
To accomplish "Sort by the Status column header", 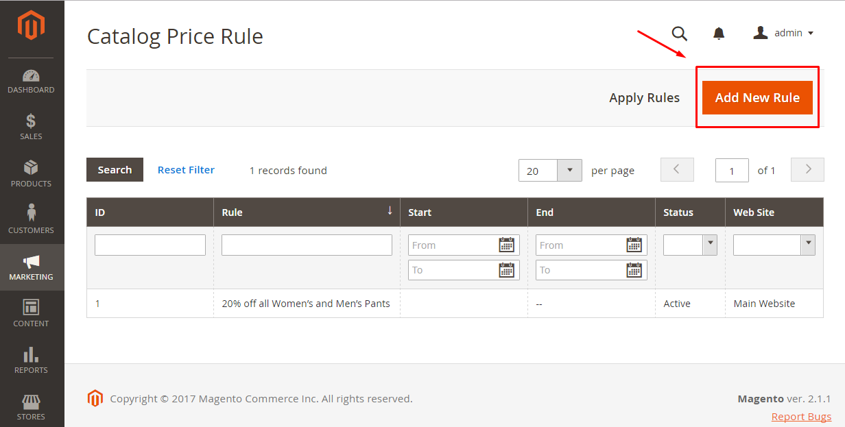I will [690, 212].
